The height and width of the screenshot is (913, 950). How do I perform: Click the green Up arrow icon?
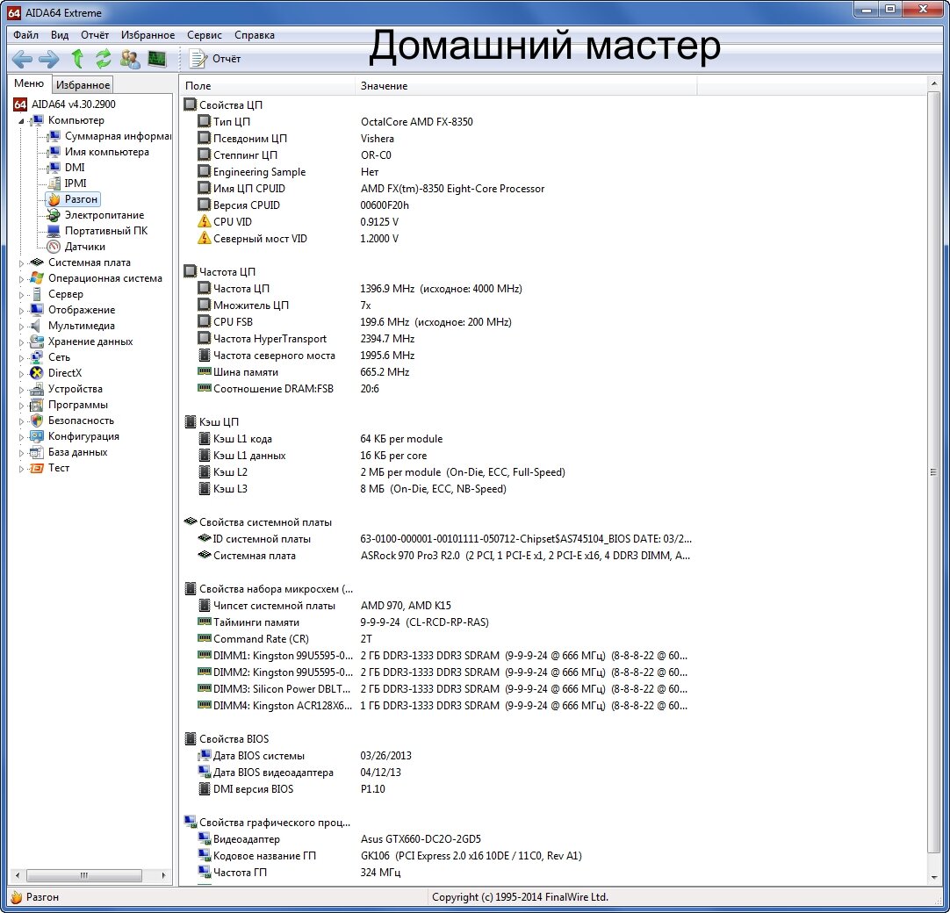[77, 58]
